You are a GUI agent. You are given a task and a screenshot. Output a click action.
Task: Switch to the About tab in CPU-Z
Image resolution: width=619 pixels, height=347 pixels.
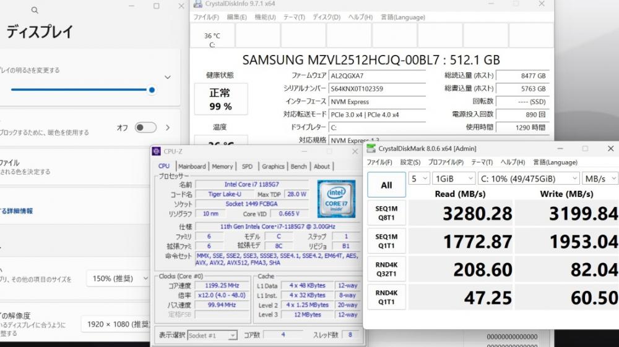coord(322,167)
